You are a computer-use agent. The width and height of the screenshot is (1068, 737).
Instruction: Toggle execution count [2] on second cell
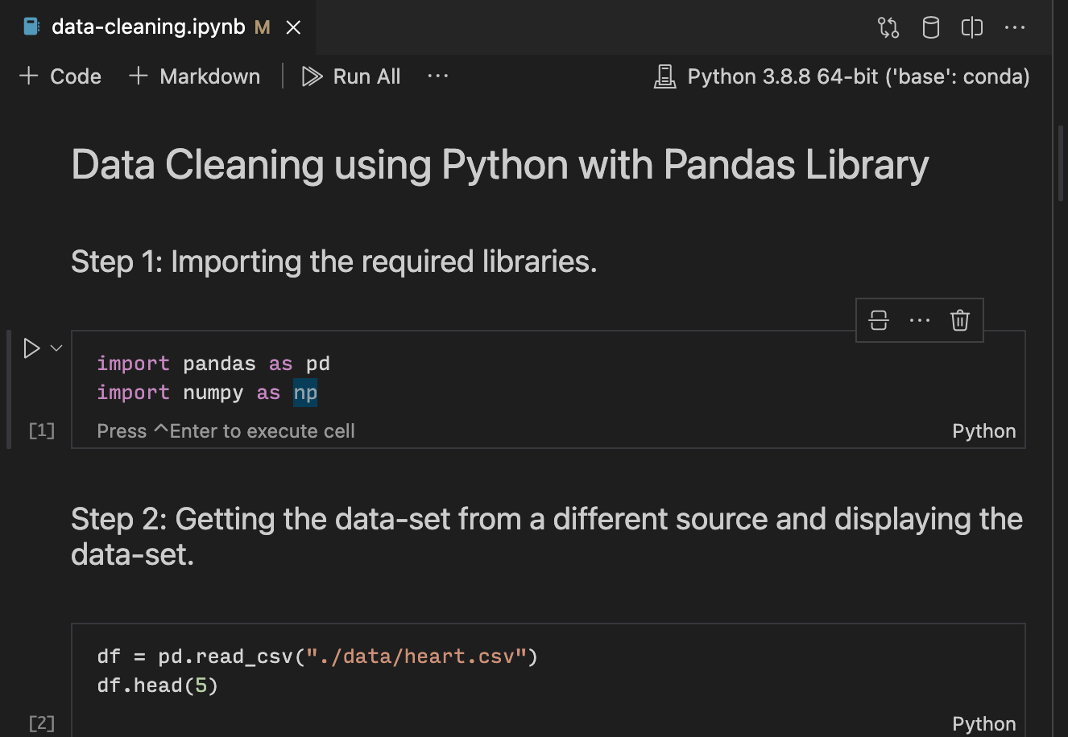[x=40, y=723]
